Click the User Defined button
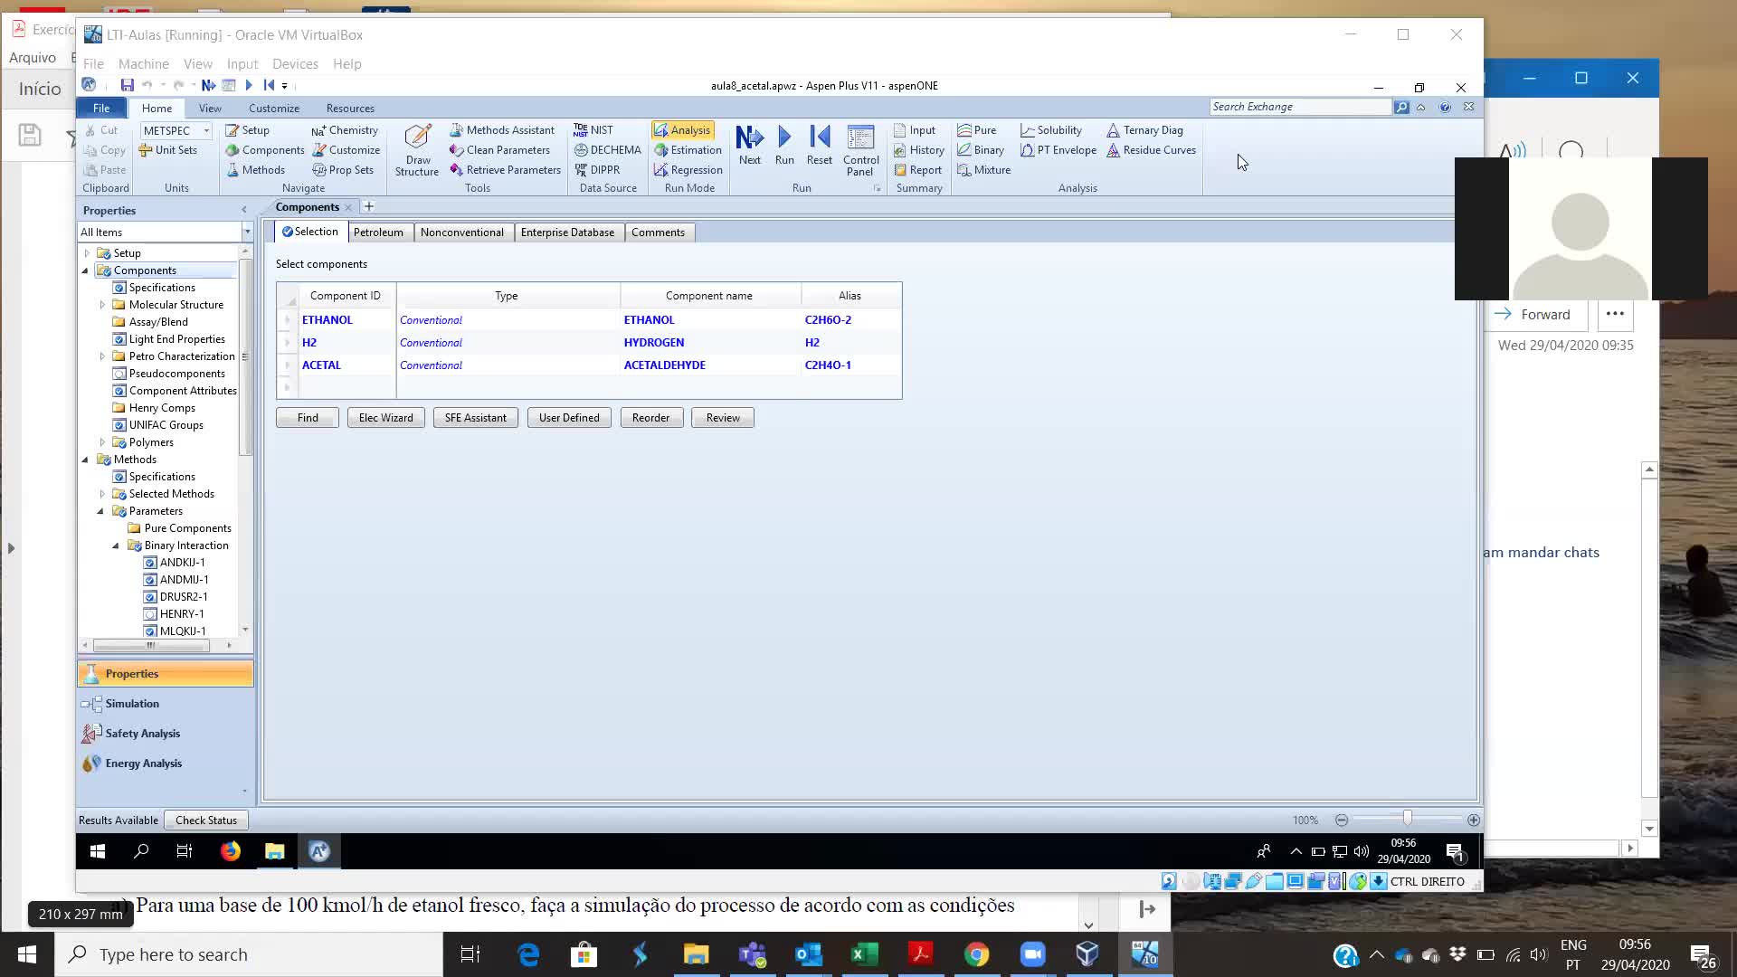 pyautogui.click(x=569, y=418)
